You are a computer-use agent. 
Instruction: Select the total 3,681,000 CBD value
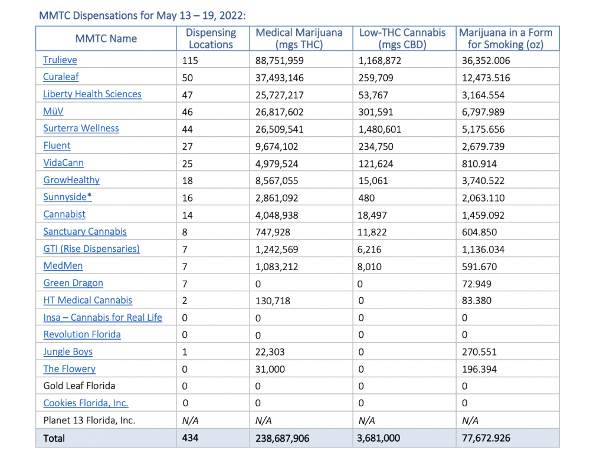point(379,438)
